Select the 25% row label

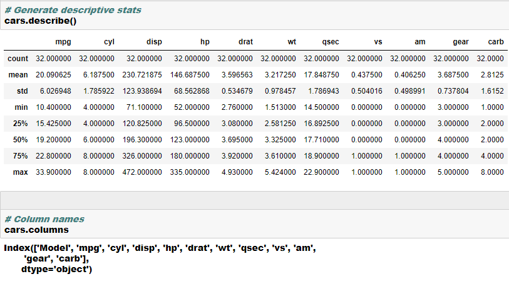(21, 124)
